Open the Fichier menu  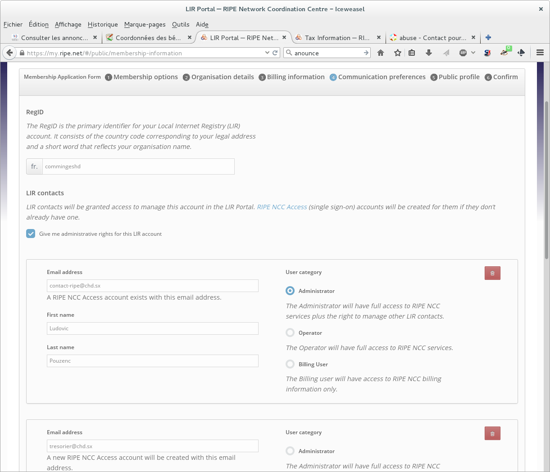[x=13, y=24]
